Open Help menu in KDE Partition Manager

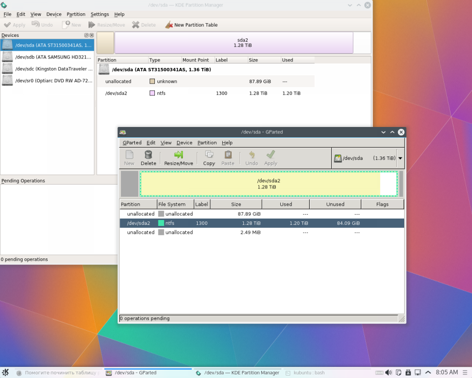click(119, 14)
